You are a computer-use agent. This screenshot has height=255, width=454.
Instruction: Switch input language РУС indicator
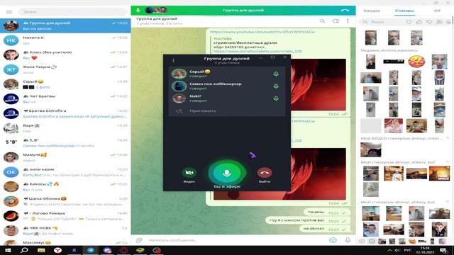coord(408,250)
